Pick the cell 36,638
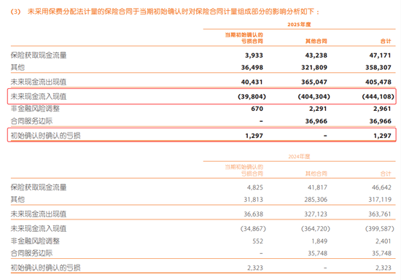This screenshot has width=401, height=280. pyautogui.click(x=253, y=214)
